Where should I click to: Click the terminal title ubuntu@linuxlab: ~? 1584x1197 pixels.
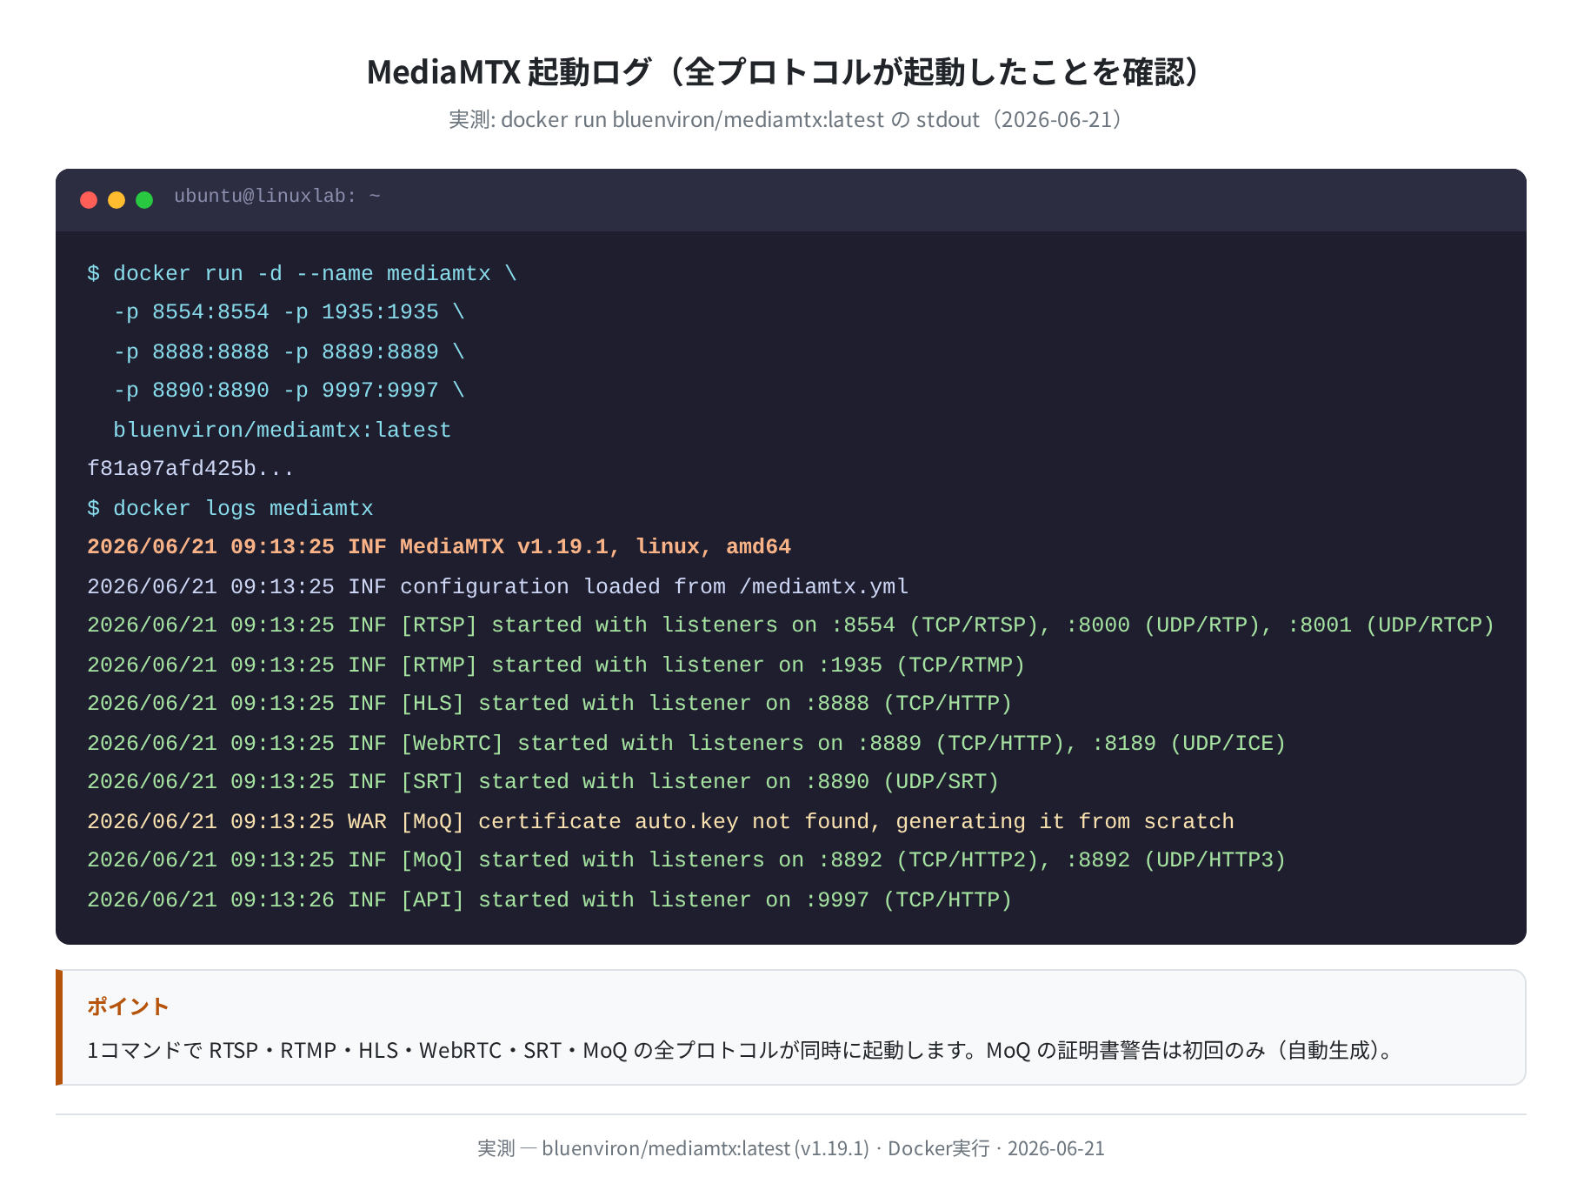click(277, 197)
